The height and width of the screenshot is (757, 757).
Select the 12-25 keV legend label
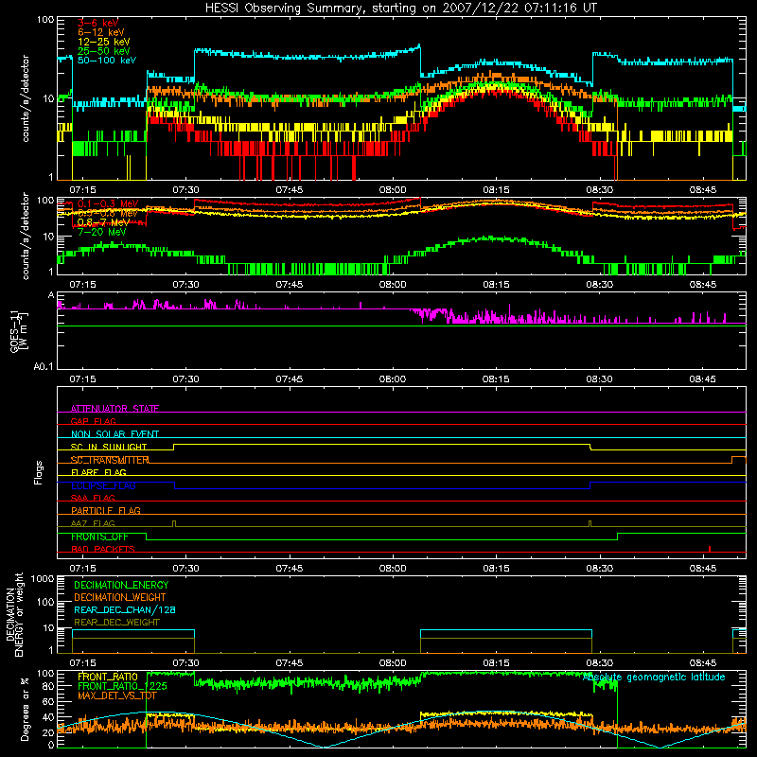pos(103,42)
